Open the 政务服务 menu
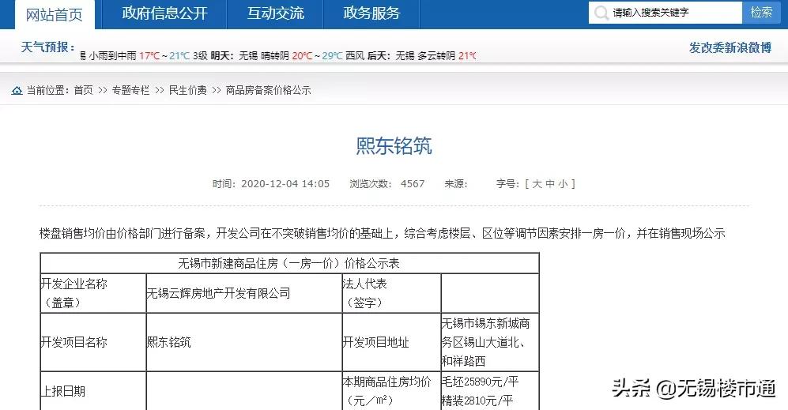Viewport: 788px width, 410px height. (x=371, y=13)
